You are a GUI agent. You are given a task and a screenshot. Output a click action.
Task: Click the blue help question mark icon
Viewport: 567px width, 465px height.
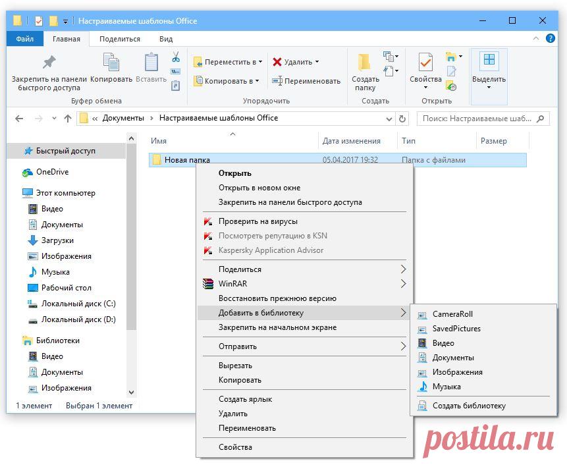click(550, 38)
